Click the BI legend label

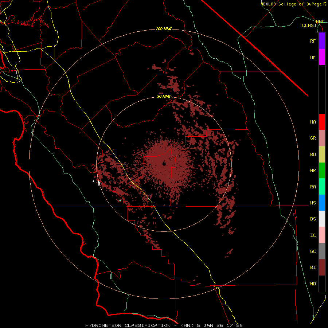[313, 268]
